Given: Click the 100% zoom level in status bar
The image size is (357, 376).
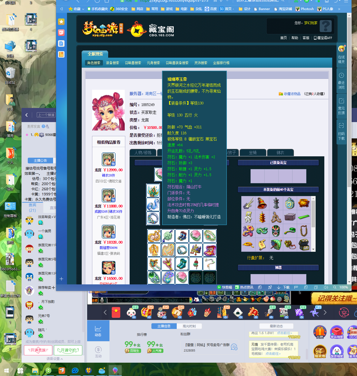Looking at the screenshot, I should click(344, 287).
